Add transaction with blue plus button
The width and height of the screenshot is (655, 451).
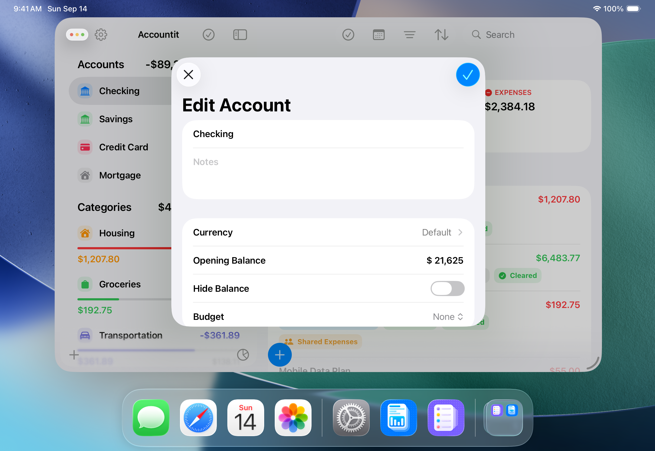click(x=279, y=355)
